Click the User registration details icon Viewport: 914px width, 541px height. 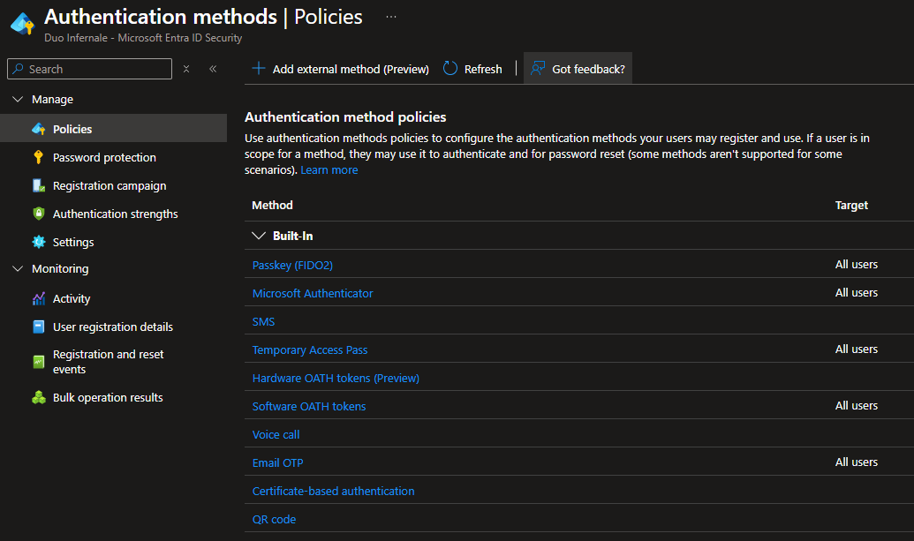pyautogui.click(x=38, y=327)
